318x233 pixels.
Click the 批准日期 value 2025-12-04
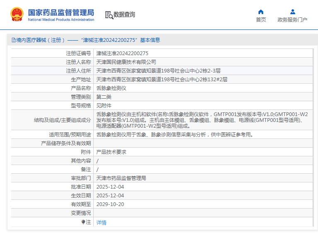point(110,187)
